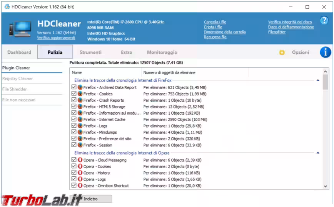Click Opera icon in History row
334x207 pixels.
pos(80,173)
